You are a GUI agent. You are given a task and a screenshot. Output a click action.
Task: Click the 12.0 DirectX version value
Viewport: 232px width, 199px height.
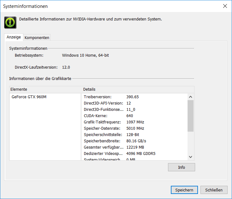tap(66, 67)
